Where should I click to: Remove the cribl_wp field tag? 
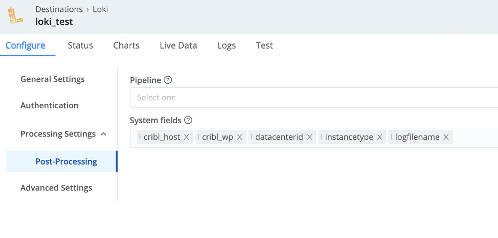coord(240,137)
